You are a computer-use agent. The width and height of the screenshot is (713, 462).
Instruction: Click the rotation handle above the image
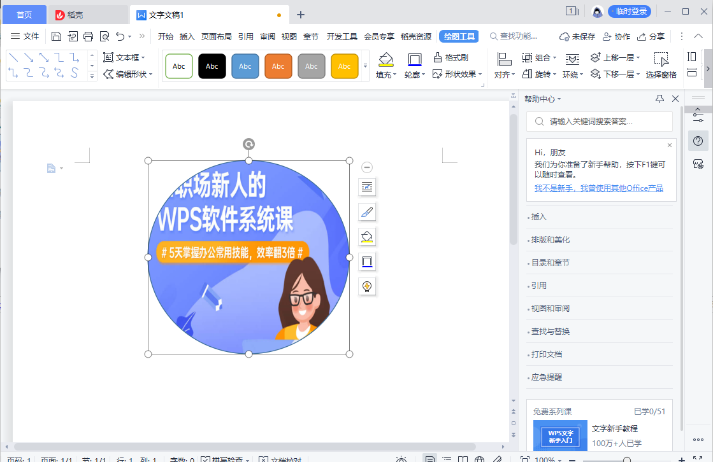click(x=248, y=144)
